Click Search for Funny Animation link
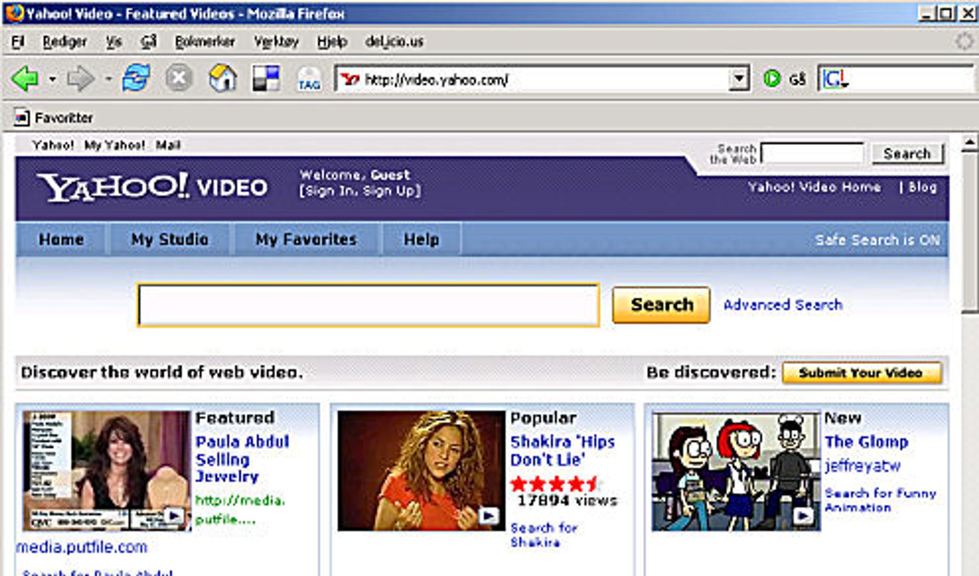This screenshot has height=576, width=979. click(880, 500)
